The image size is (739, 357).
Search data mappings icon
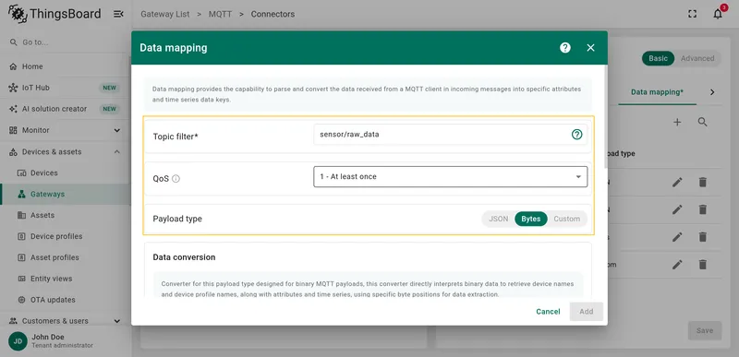(x=702, y=123)
